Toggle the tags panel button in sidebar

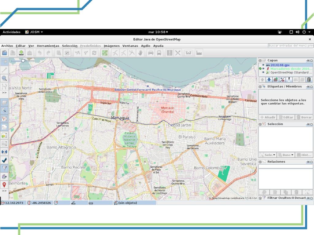pos(4,111)
